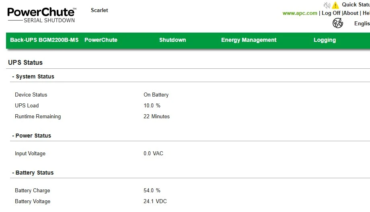This screenshot has width=370, height=212.
Task: Click the Scarlet host name text
Action: click(x=99, y=10)
